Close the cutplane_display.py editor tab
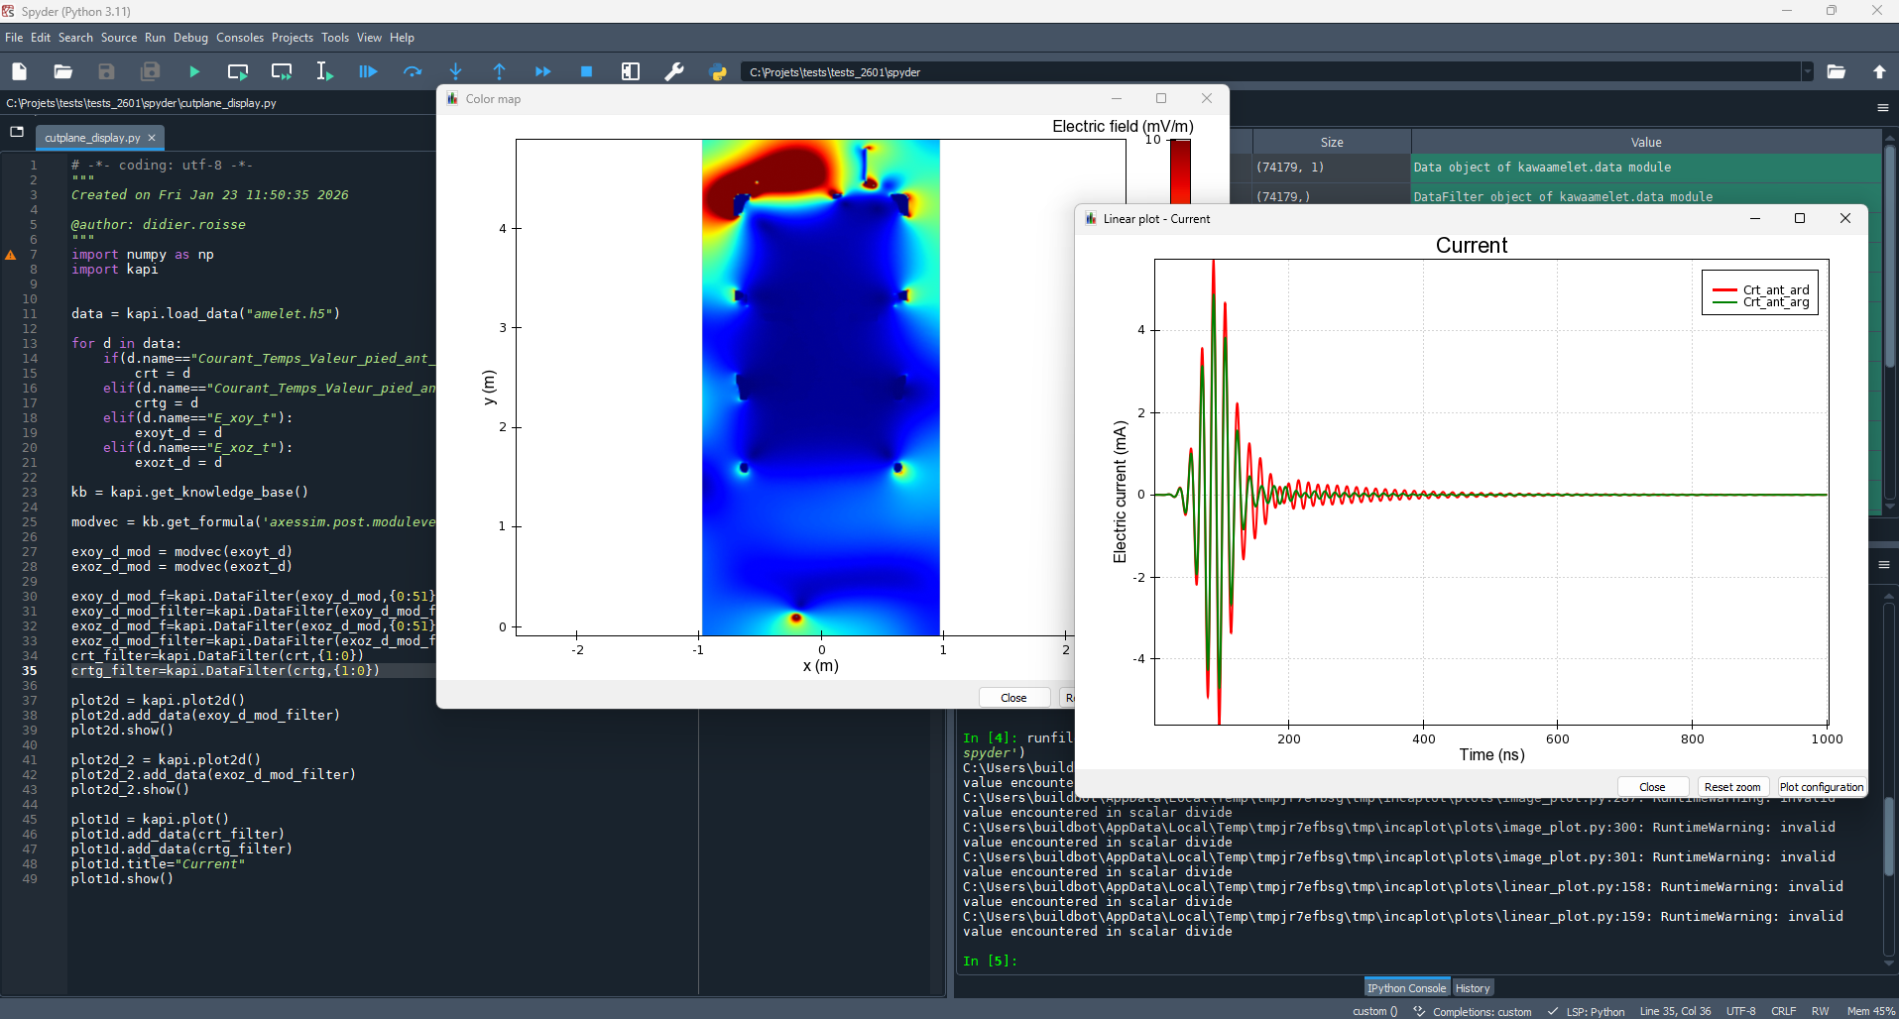Screen dimensions: 1899x1019 152,138
